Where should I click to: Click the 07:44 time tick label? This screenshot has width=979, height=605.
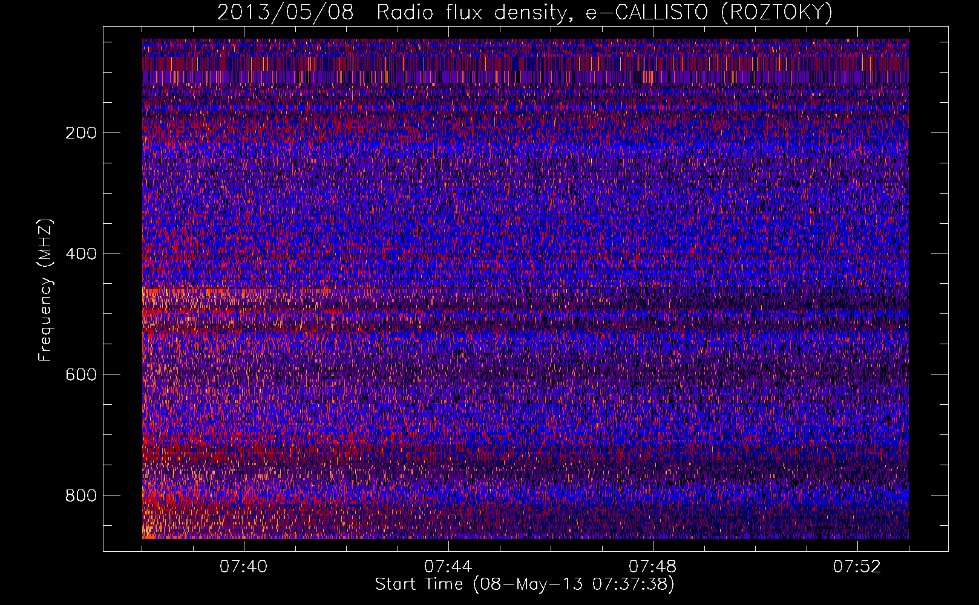[448, 567]
